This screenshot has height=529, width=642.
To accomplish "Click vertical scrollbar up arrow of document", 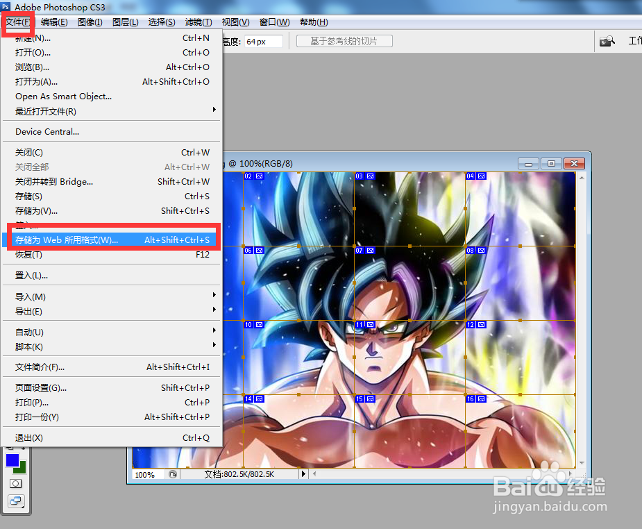I will point(582,178).
